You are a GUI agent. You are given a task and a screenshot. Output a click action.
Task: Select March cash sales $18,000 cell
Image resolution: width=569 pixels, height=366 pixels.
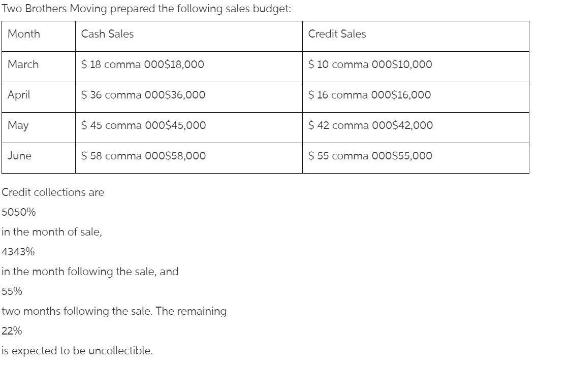pyautogui.click(x=188, y=66)
